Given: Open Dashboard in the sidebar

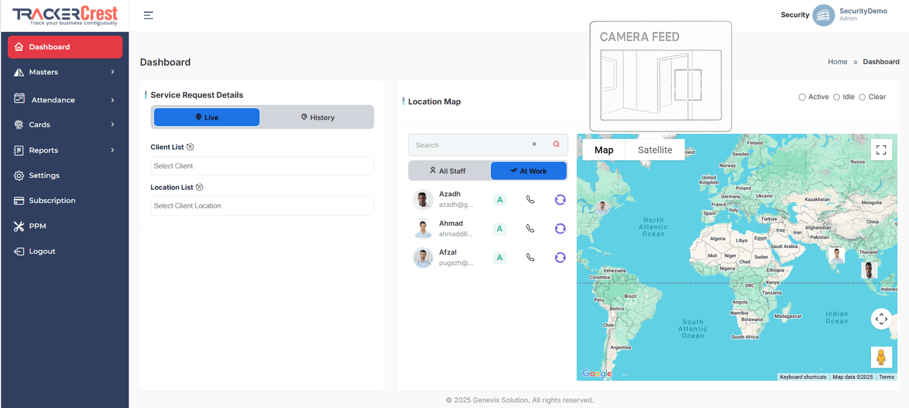Looking at the screenshot, I should (x=65, y=47).
